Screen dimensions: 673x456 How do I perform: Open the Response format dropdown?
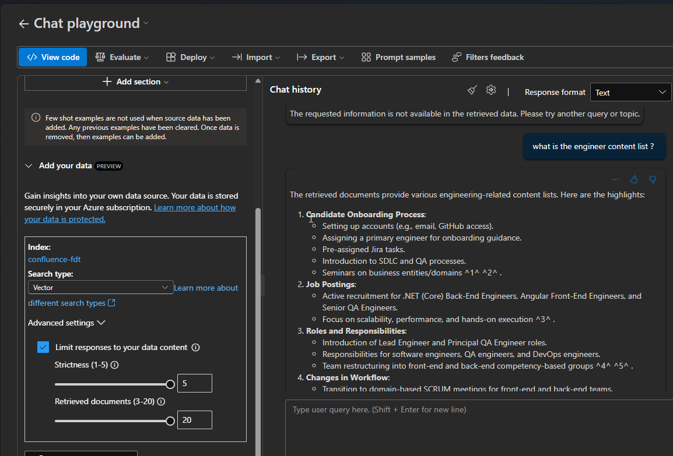pos(630,92)
